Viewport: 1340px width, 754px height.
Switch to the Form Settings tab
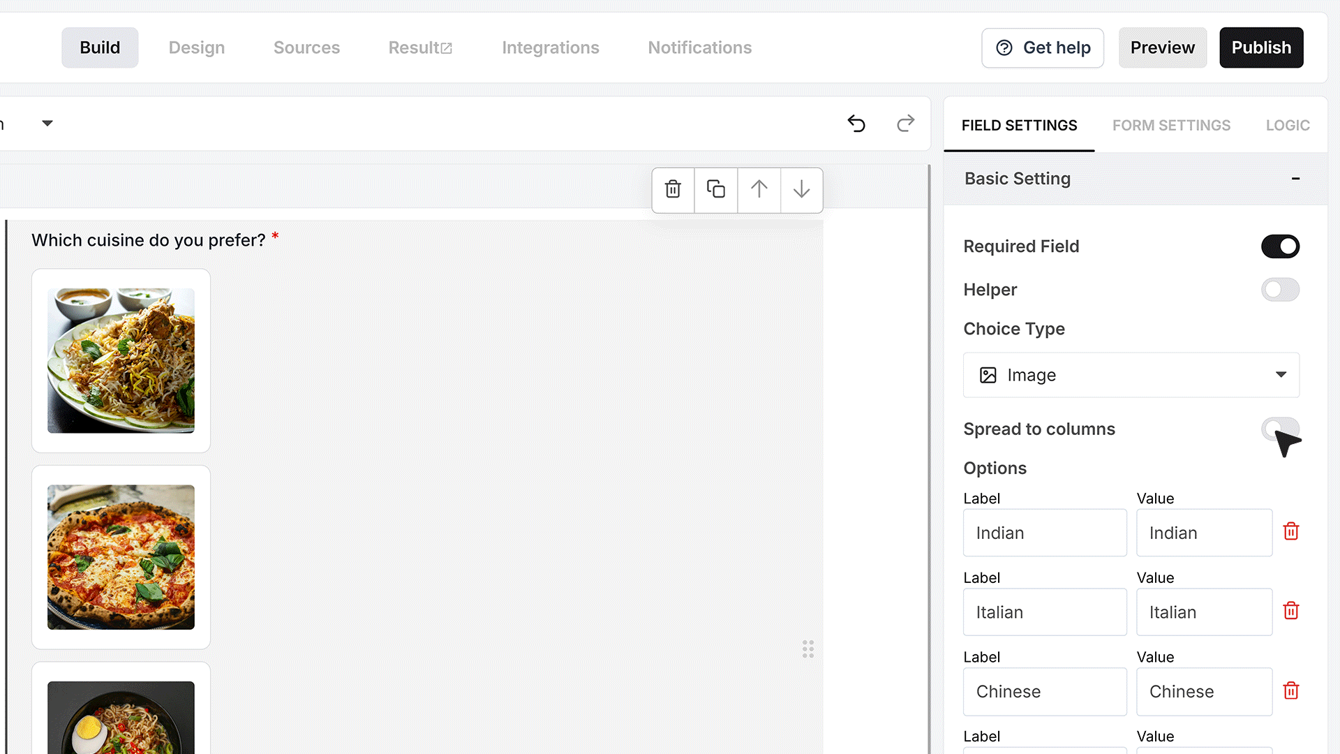click(1171, 126)
